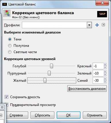Click the OK button
Image resolution: width=111 pixels, height=123 pixels.
68,115
